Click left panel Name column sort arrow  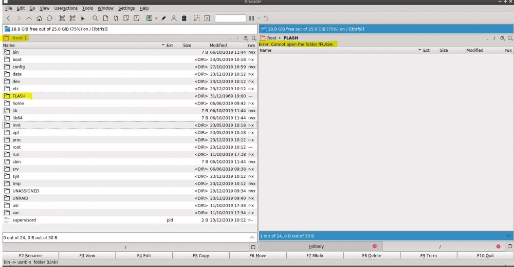pyautogui.click(x=163, y=45)
